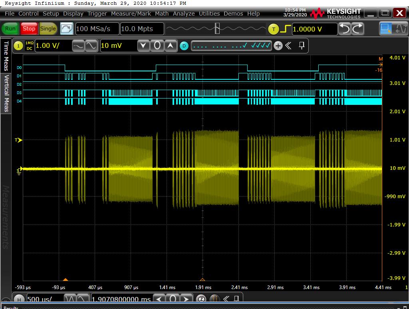Collapse the channel toolbar with double chevron
This screenshot has height=309, width=409.
[288, 46]
